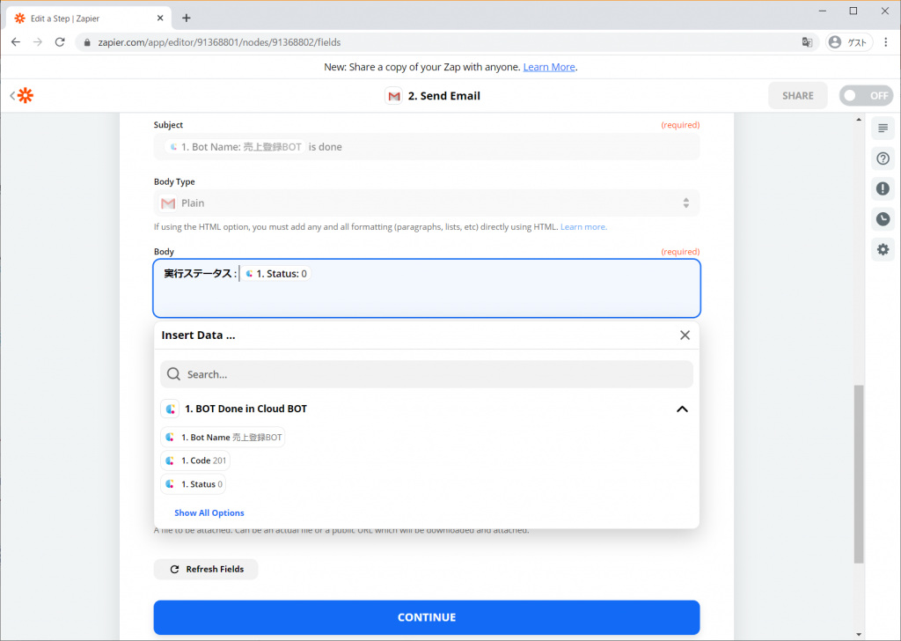The image size is (901, 641).
Task: Insert the Status 0 data pill
Action: [193, 484]
